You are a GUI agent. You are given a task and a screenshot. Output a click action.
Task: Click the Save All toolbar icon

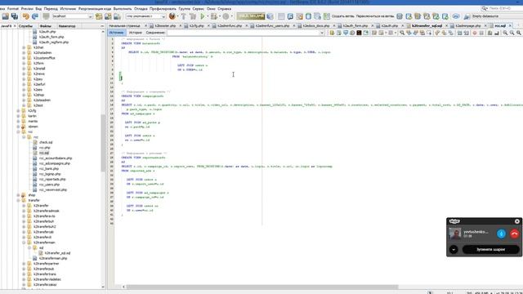[15, 16]
